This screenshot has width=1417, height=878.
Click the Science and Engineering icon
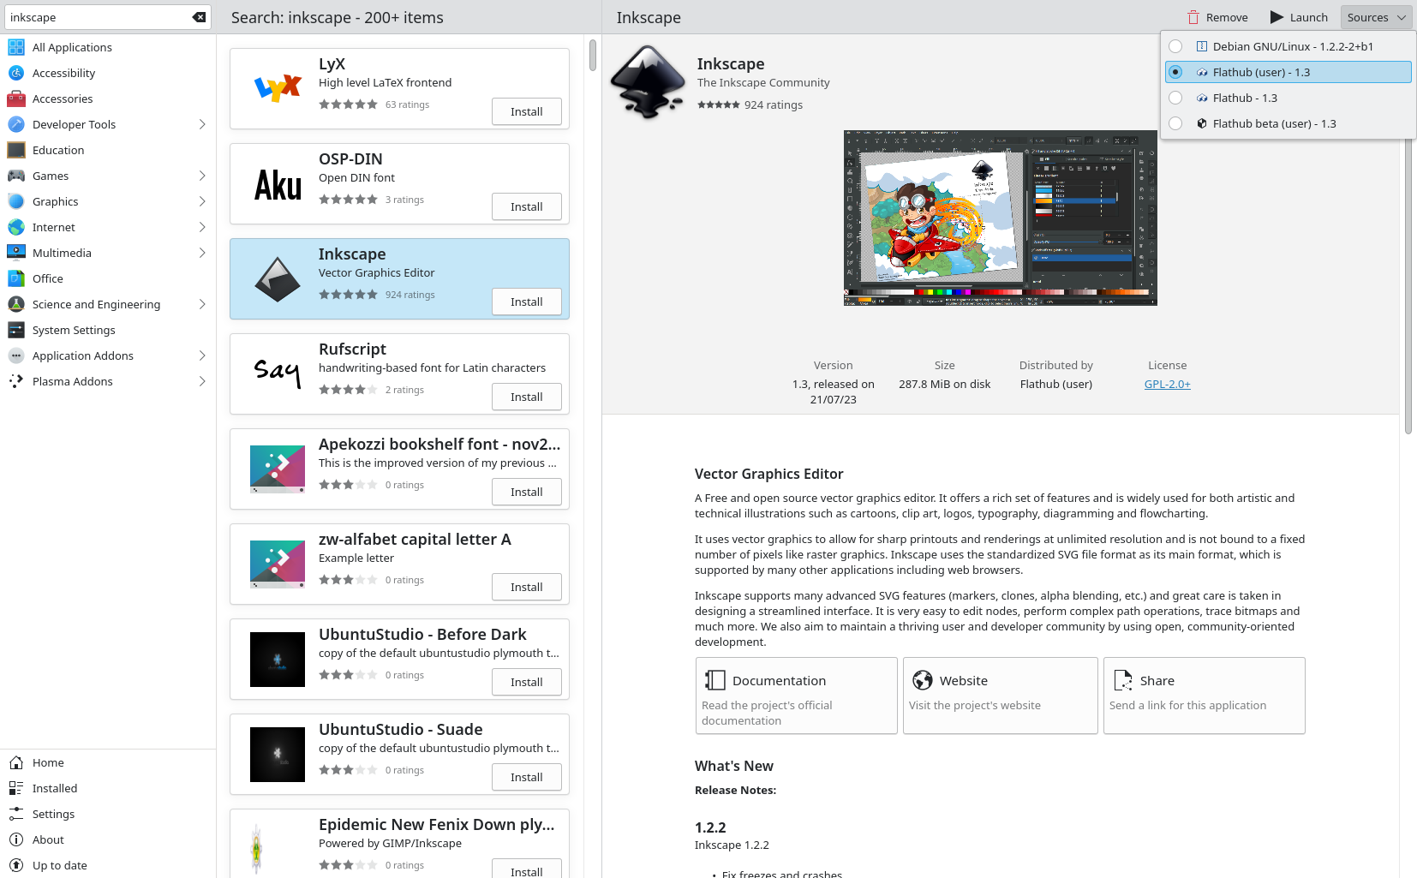pyautogui.click(x=16, y=304)
